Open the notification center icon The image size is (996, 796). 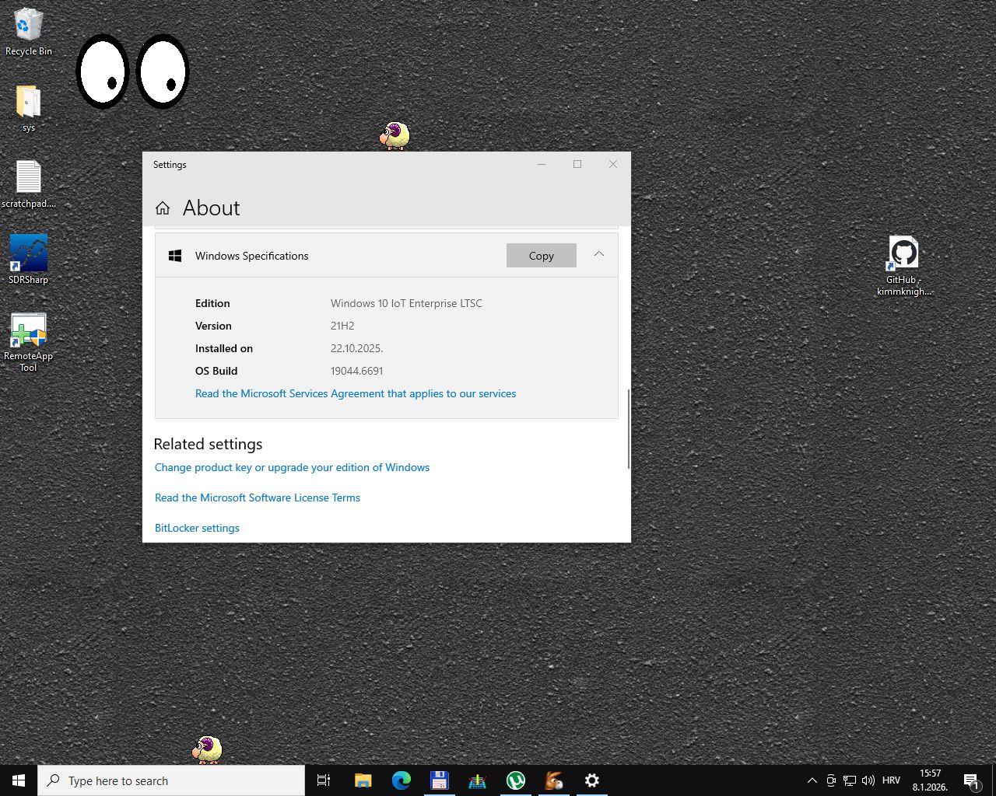971,780
